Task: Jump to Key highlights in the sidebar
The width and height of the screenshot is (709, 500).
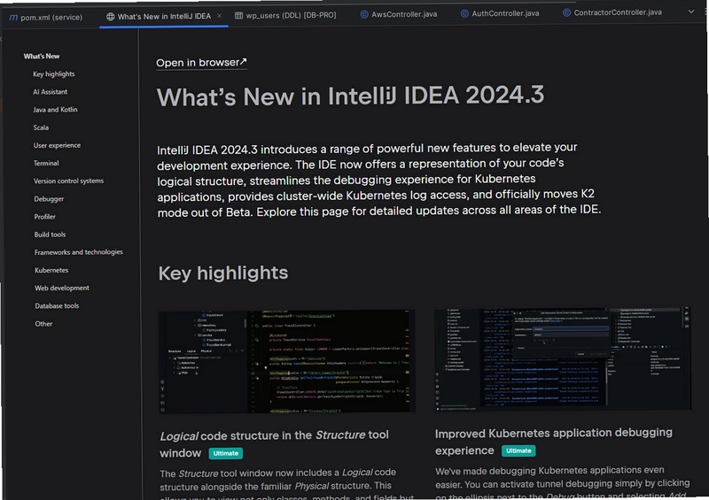Action: coord(54,74)
